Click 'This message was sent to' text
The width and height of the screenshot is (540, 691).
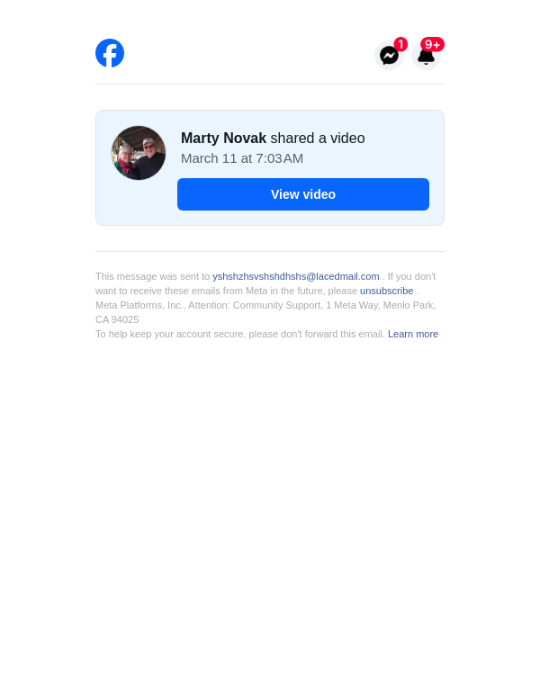(152, 277)
